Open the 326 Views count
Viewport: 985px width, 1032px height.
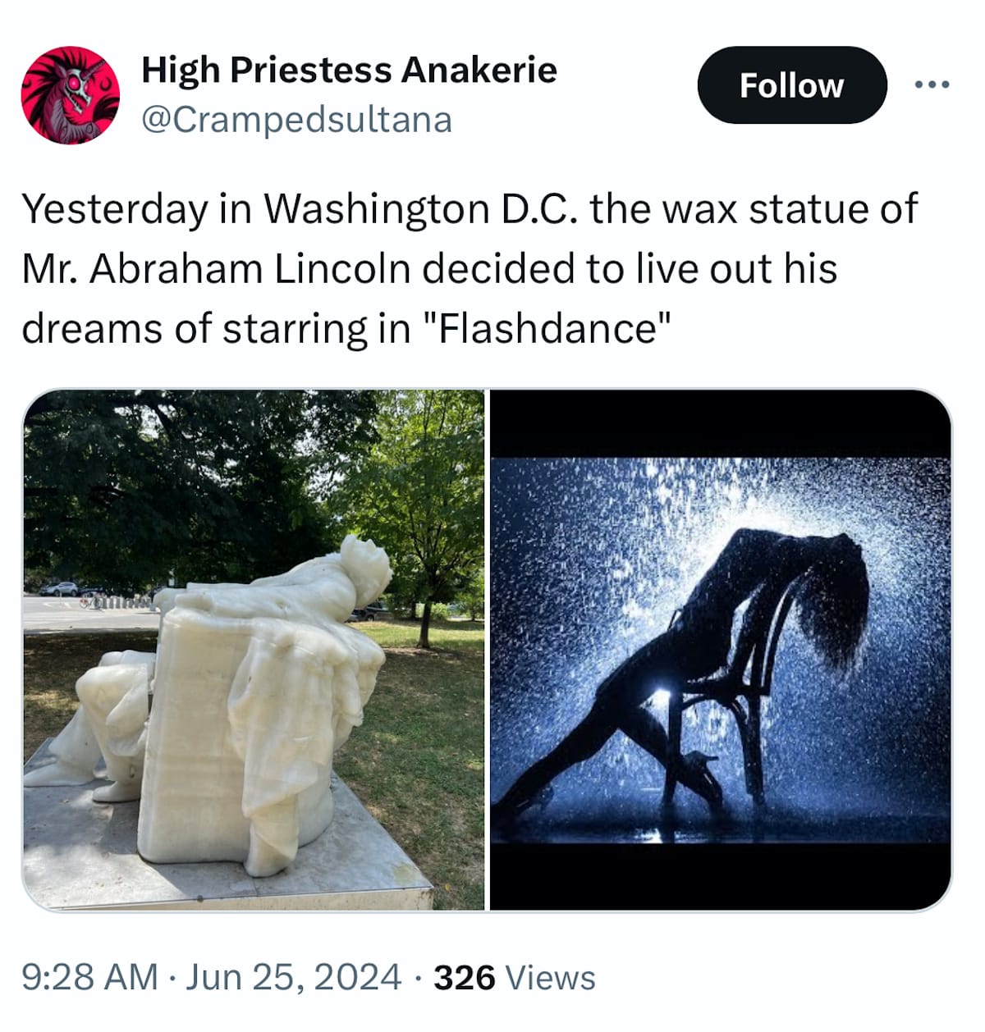(514, 977)
